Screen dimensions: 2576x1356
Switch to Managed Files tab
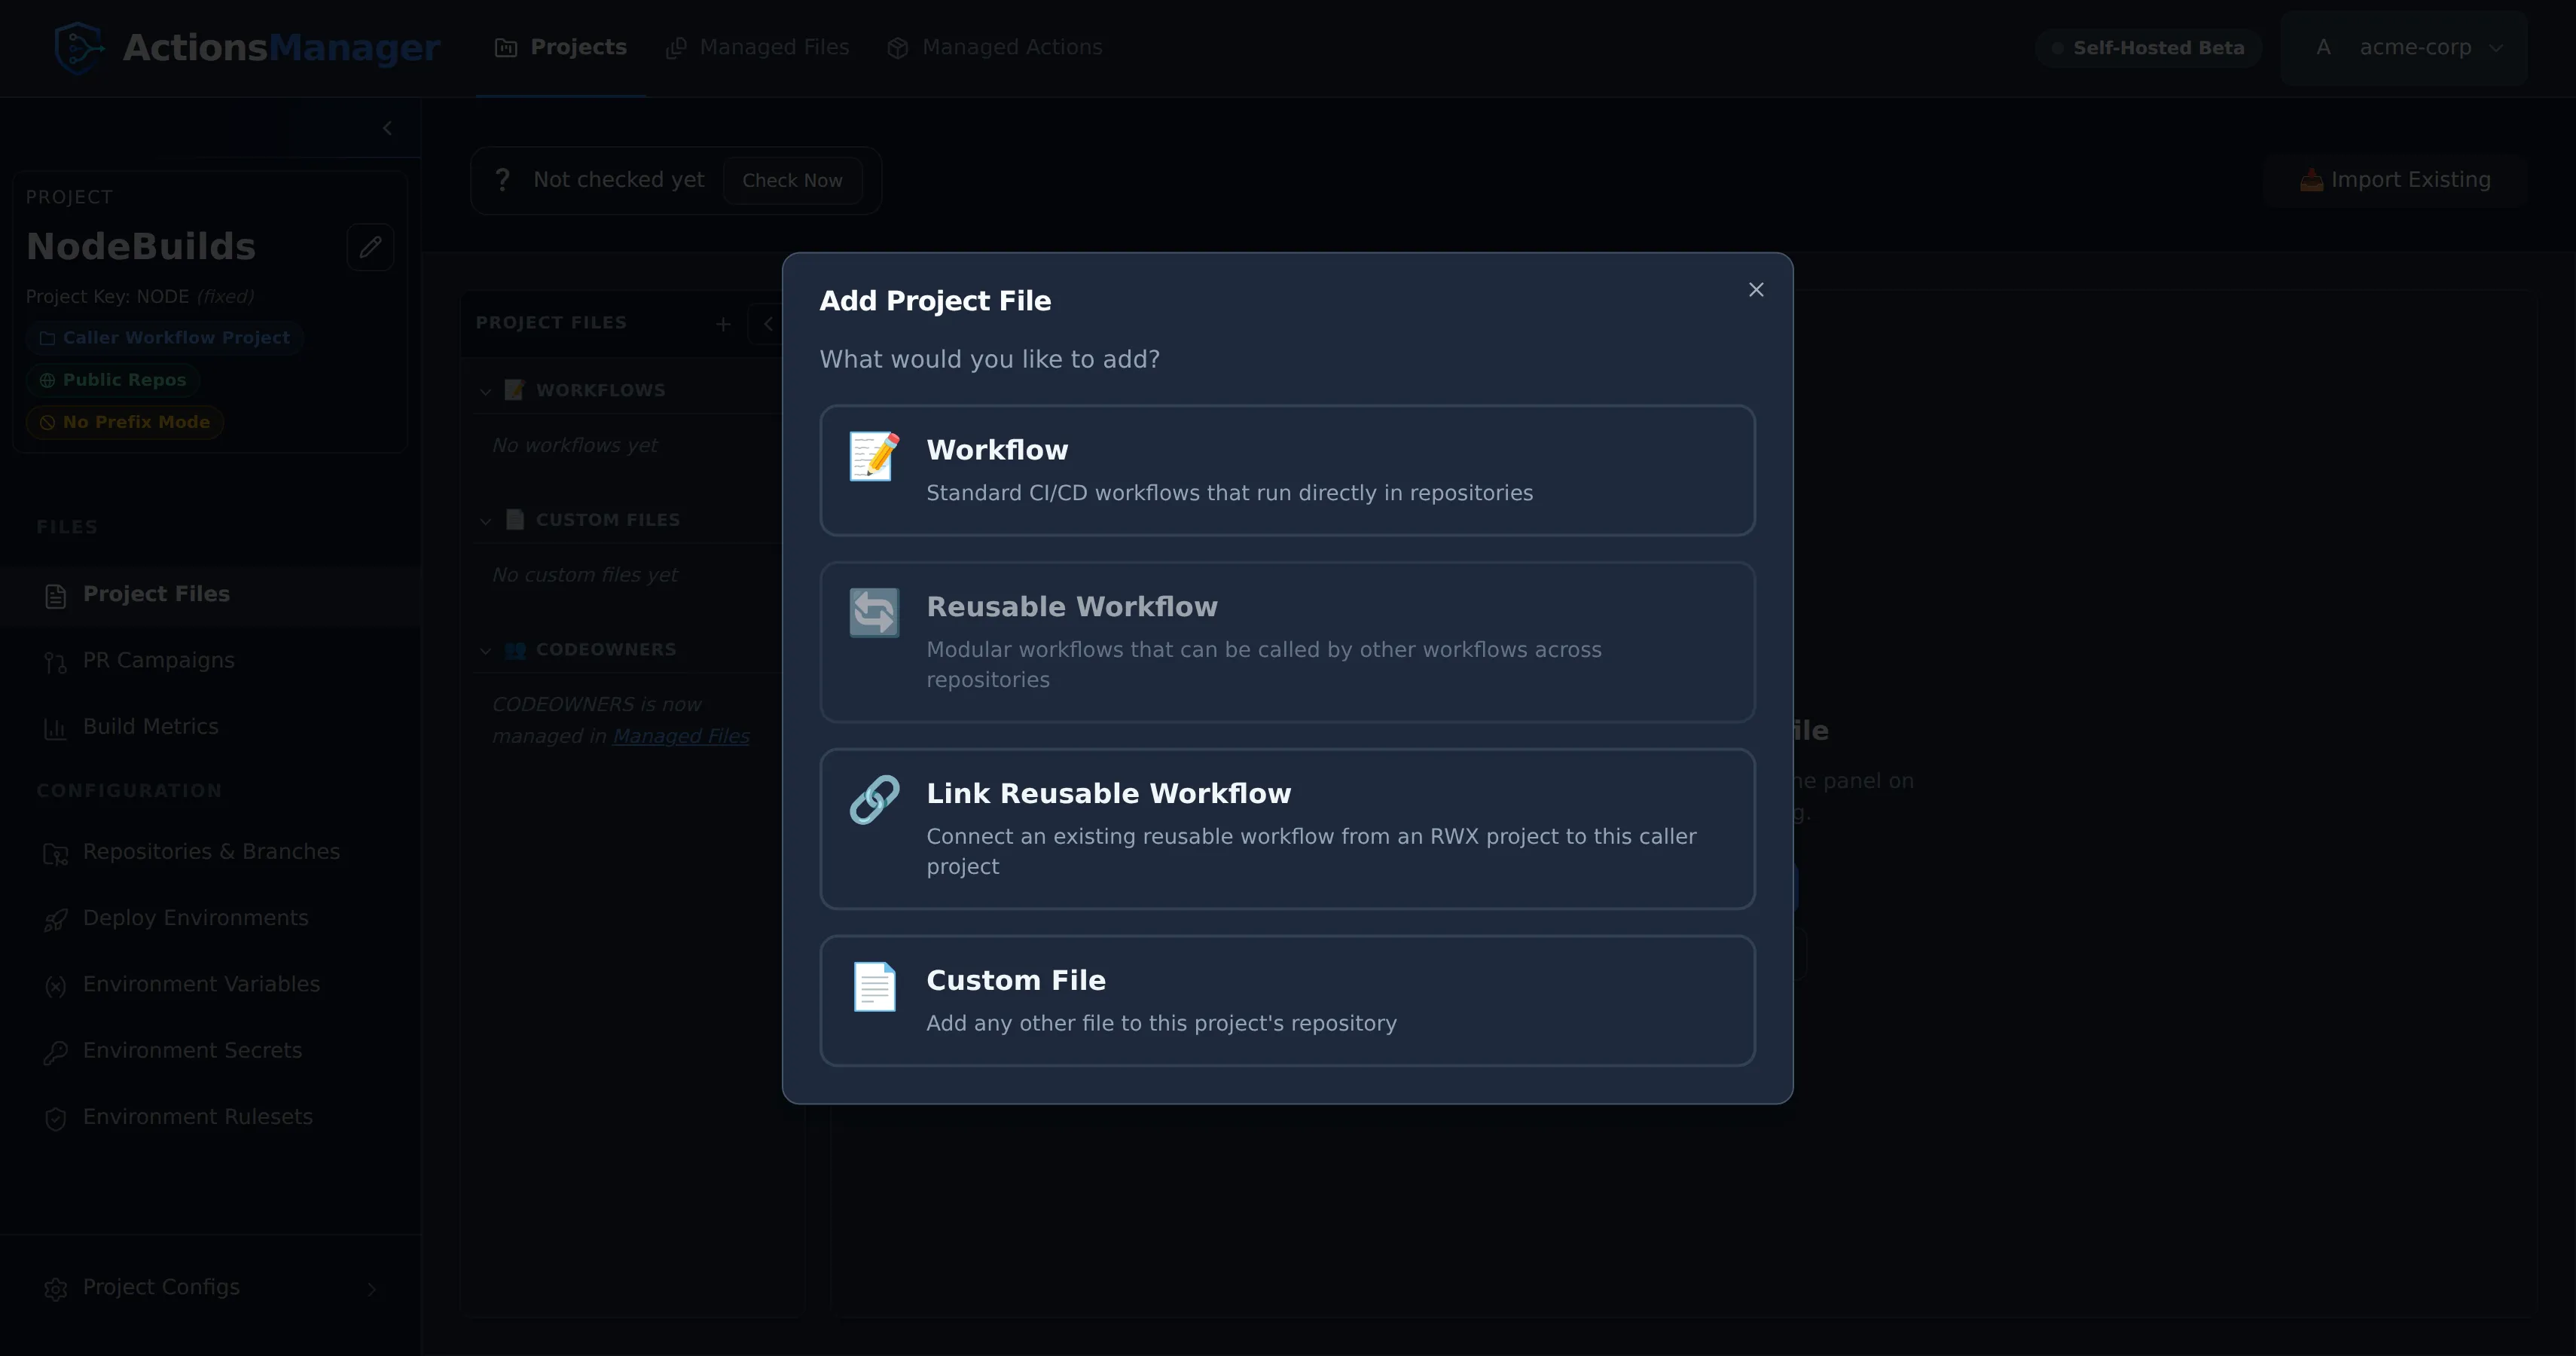pos(757,47)
